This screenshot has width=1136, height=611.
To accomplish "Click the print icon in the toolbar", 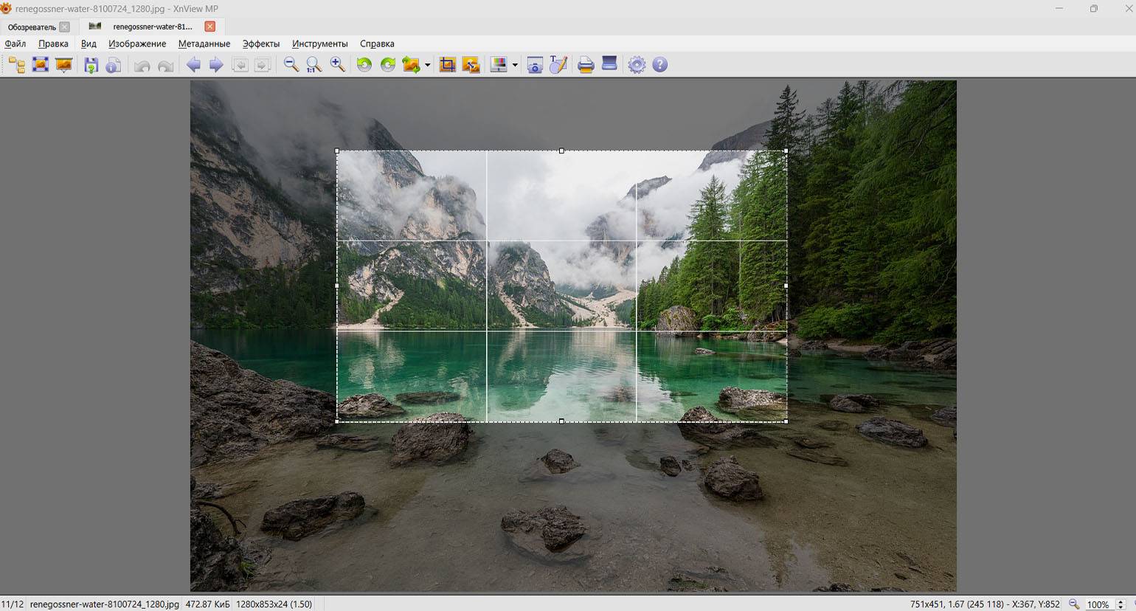I will tap(586, 65).
